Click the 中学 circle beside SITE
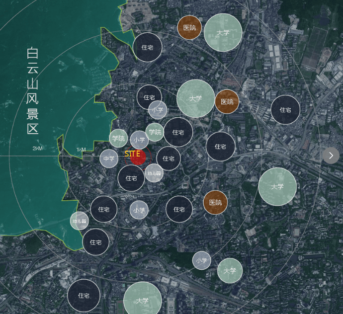This screenshot has width=343, height=314. pyautogui.click(x=109, y=159)
